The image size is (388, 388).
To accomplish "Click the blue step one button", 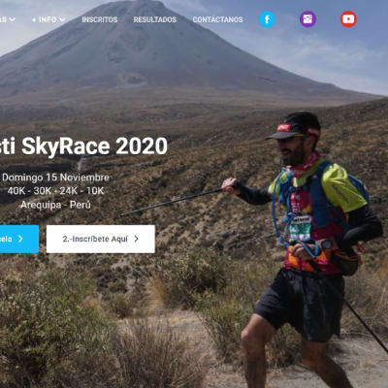I will (x=19, y=239).
